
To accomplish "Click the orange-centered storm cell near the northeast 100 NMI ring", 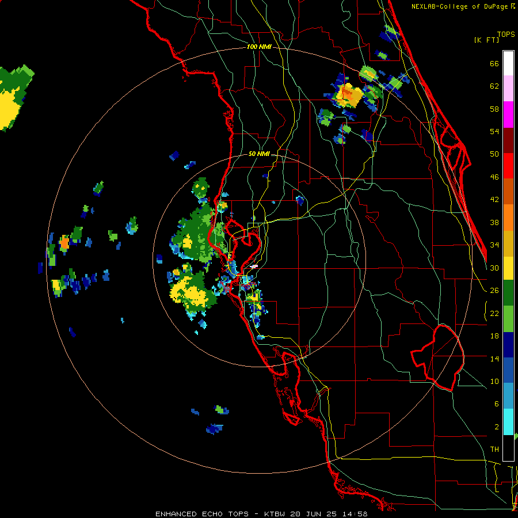I will coord(348,94).
